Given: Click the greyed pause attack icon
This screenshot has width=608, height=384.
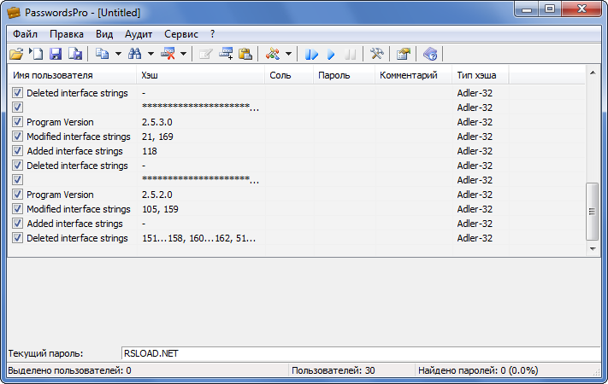Looking at the screenshot, I should [350, 54].
